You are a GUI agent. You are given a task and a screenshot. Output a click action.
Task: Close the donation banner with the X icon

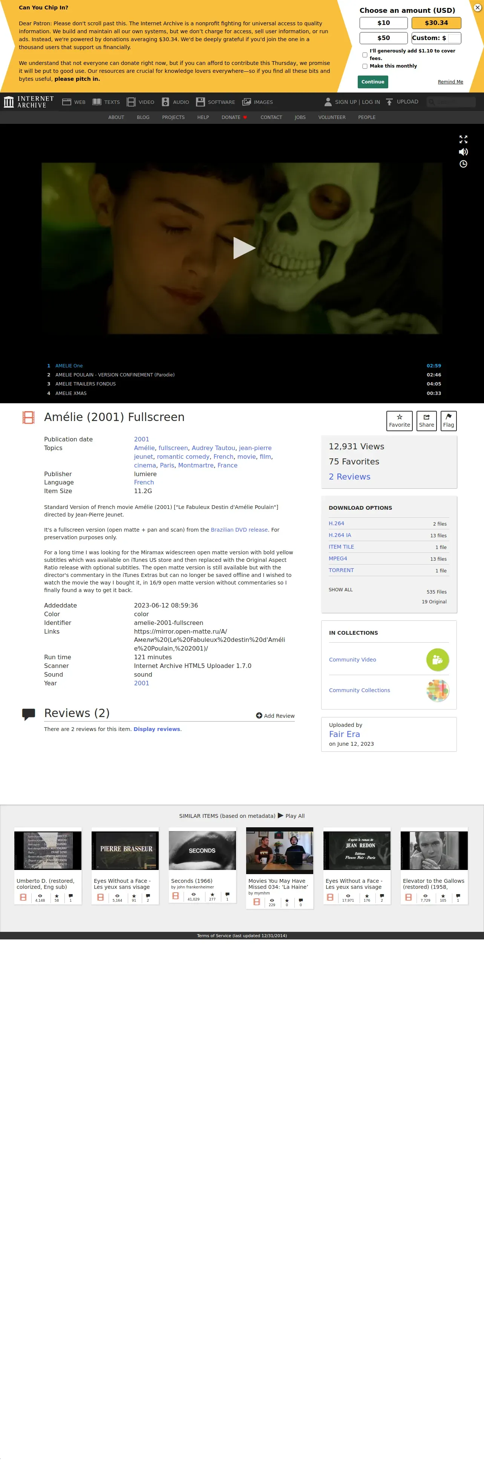tap(477, 8)
